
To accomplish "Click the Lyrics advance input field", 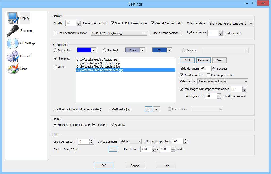I will pos(213,33).
